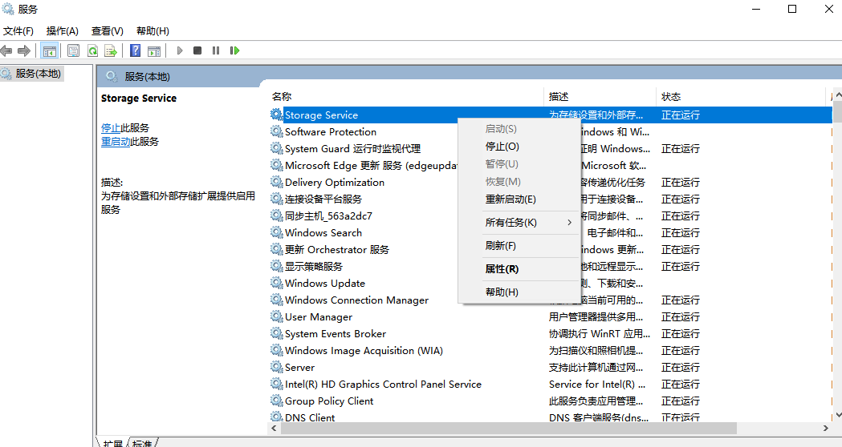Sort by the 名称 column header
This screenshot has width=842, height=447.
[405, 96]
